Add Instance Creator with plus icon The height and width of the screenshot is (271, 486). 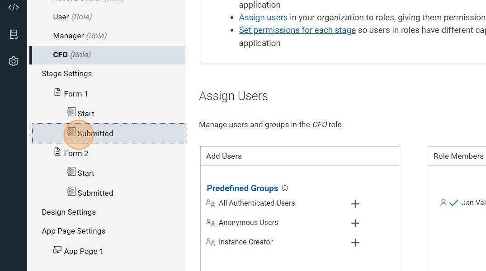[x=355, y=243]
